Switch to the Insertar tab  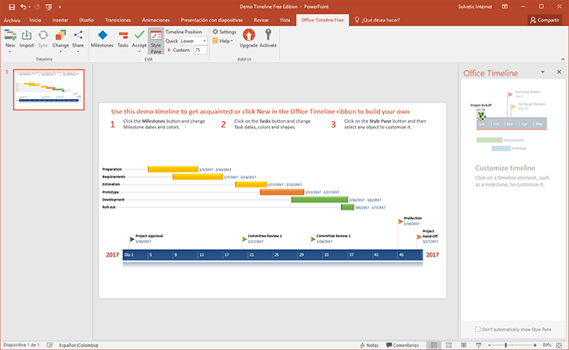(60, 20)
